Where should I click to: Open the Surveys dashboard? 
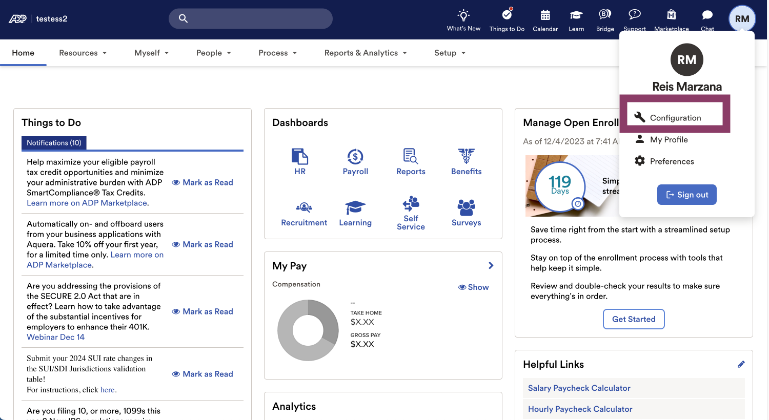point(467,213)
